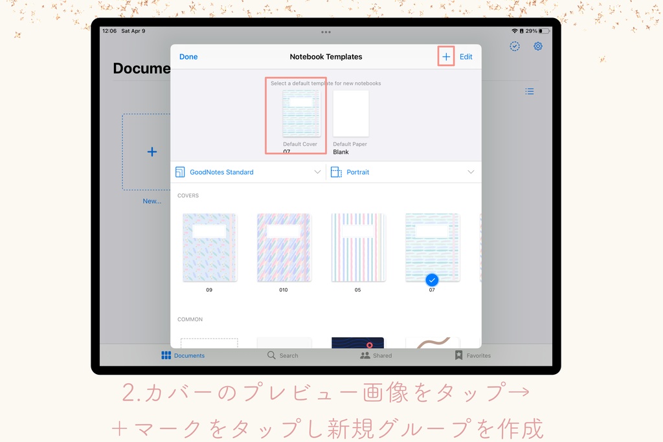Tap the dashed checkmark circle icon
This screenshot has height=442, width=663.
(x=514, y=46)
